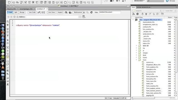The image size is (178, 100).
Task: Collapse the form folder in Files
Action: click(137, 60)
